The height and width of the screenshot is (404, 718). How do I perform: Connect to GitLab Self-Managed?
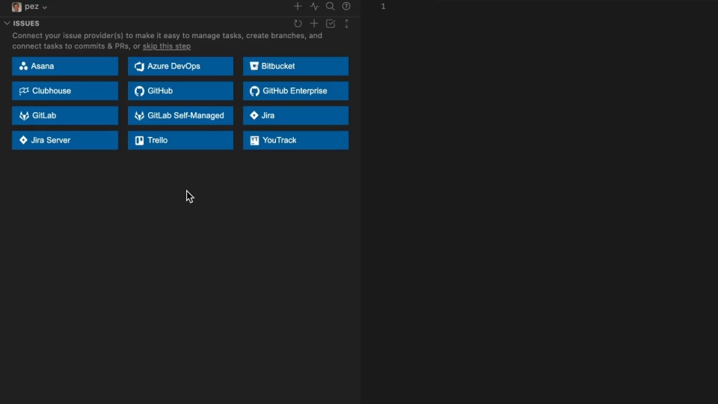[x=180, y=115]
